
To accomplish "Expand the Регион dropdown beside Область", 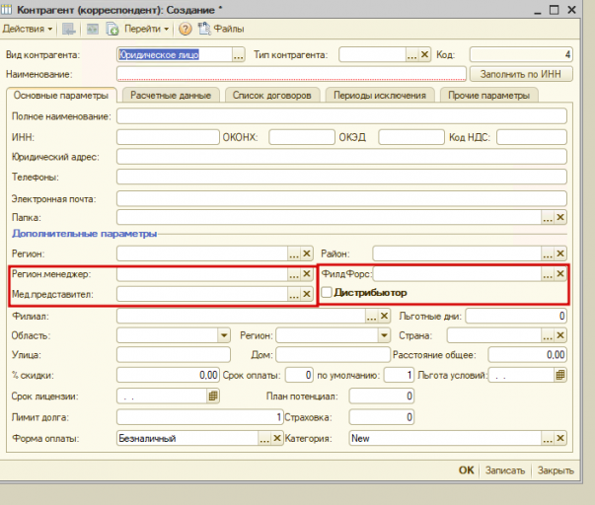I will click(384, 335).
